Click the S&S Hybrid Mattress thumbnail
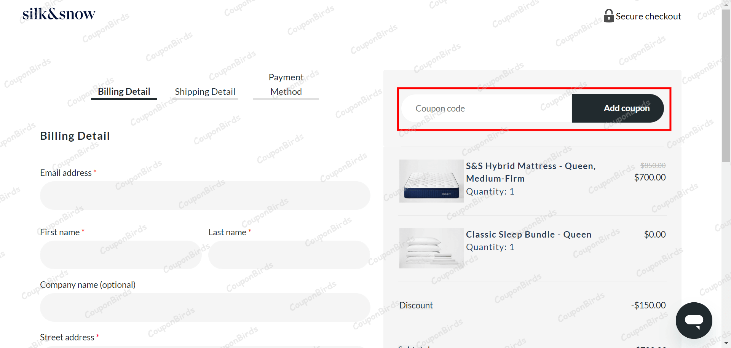The height and width of the screenshot is (348, 731). click(431, 181)
